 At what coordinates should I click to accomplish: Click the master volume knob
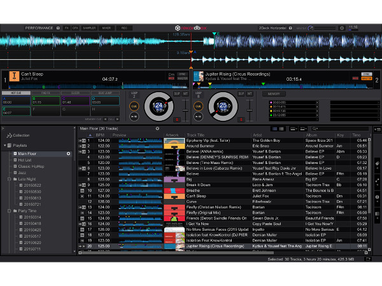[310, 28]
